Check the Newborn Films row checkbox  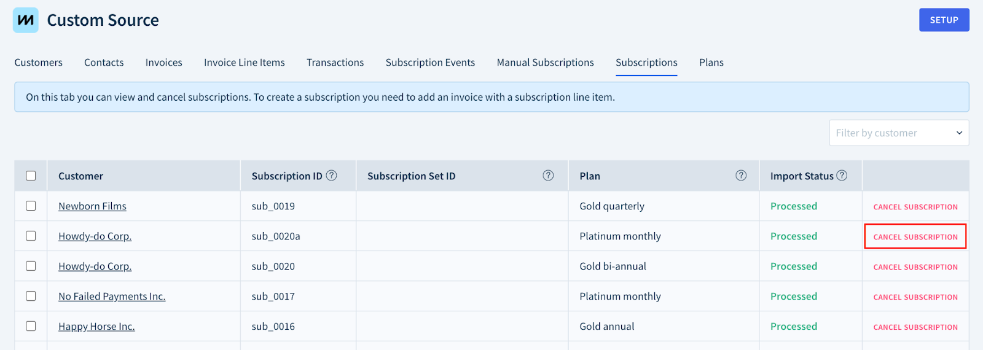[31, 206]
